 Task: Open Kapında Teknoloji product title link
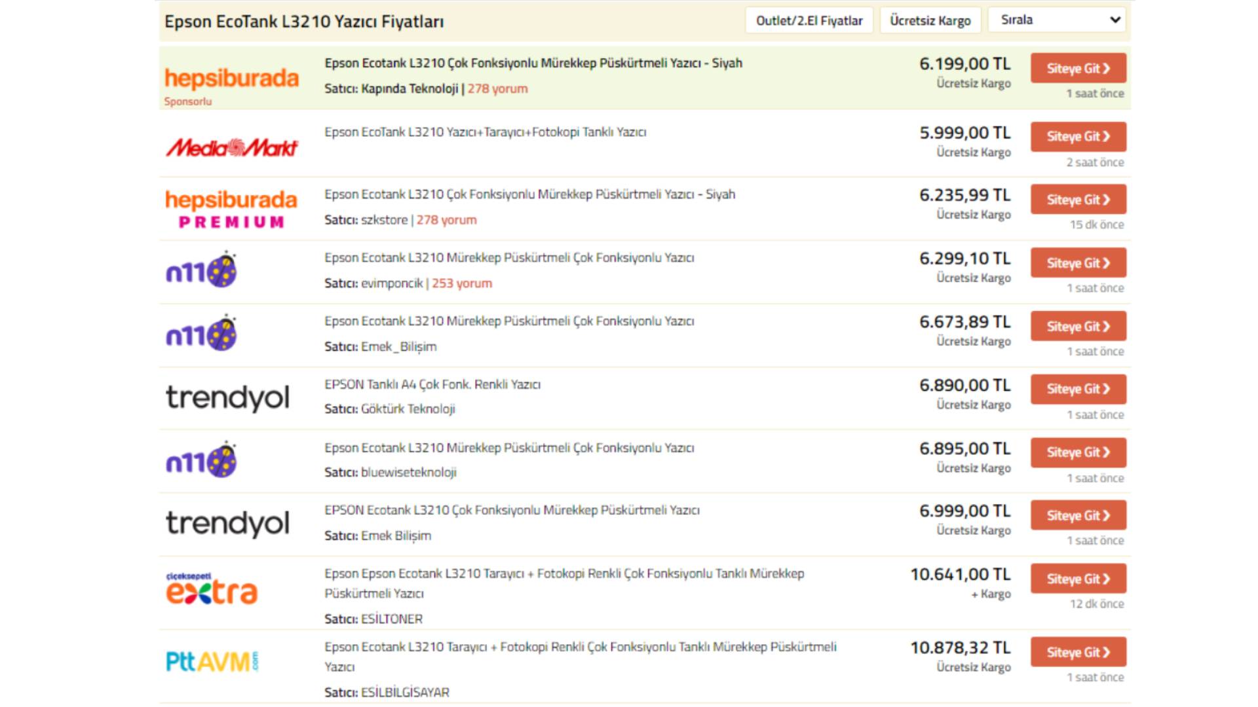[x=533, y=63]
